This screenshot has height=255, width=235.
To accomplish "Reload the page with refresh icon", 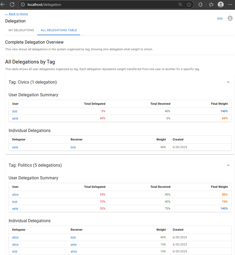I will pyautogui.click(x=12, y=4).
